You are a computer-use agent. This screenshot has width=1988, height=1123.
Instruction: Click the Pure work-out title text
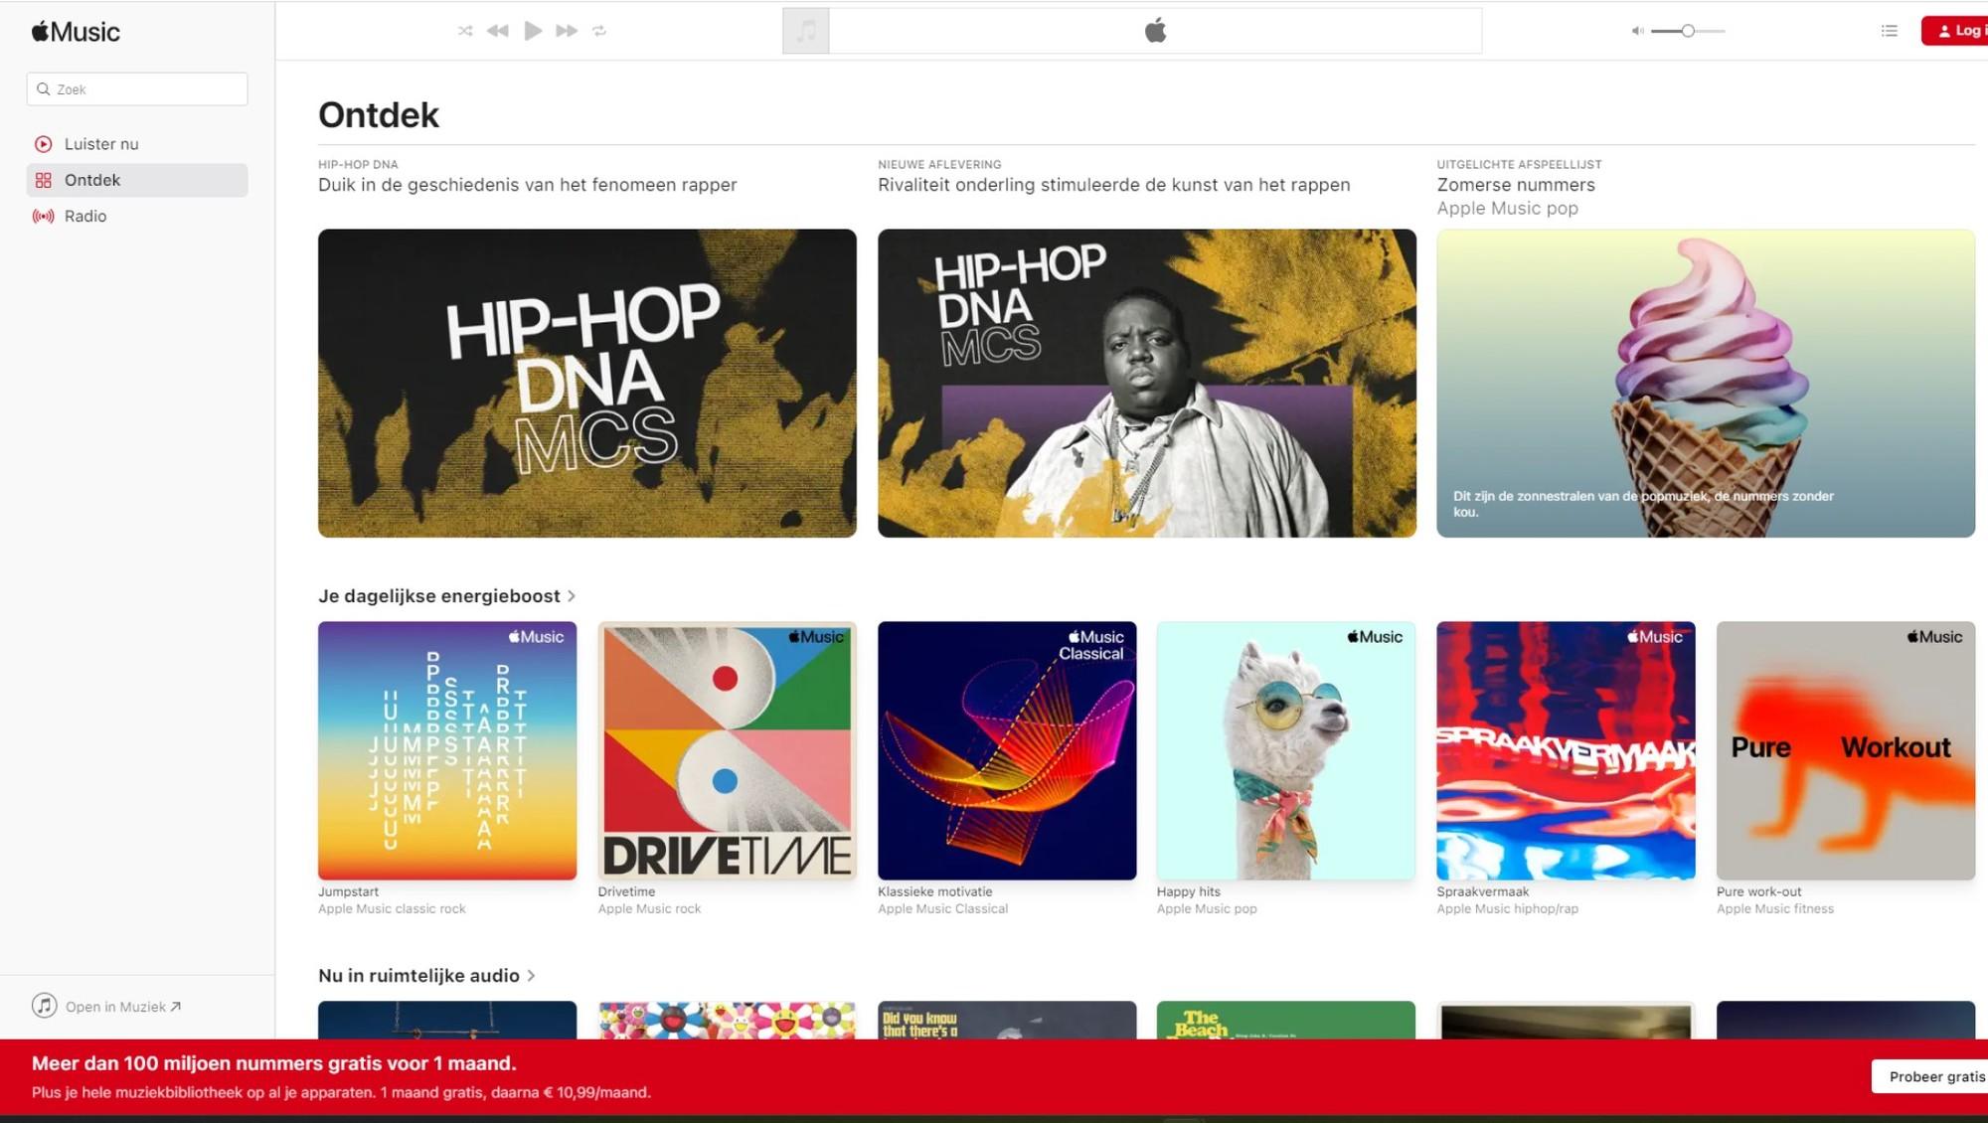click(x=1759, y=891)
